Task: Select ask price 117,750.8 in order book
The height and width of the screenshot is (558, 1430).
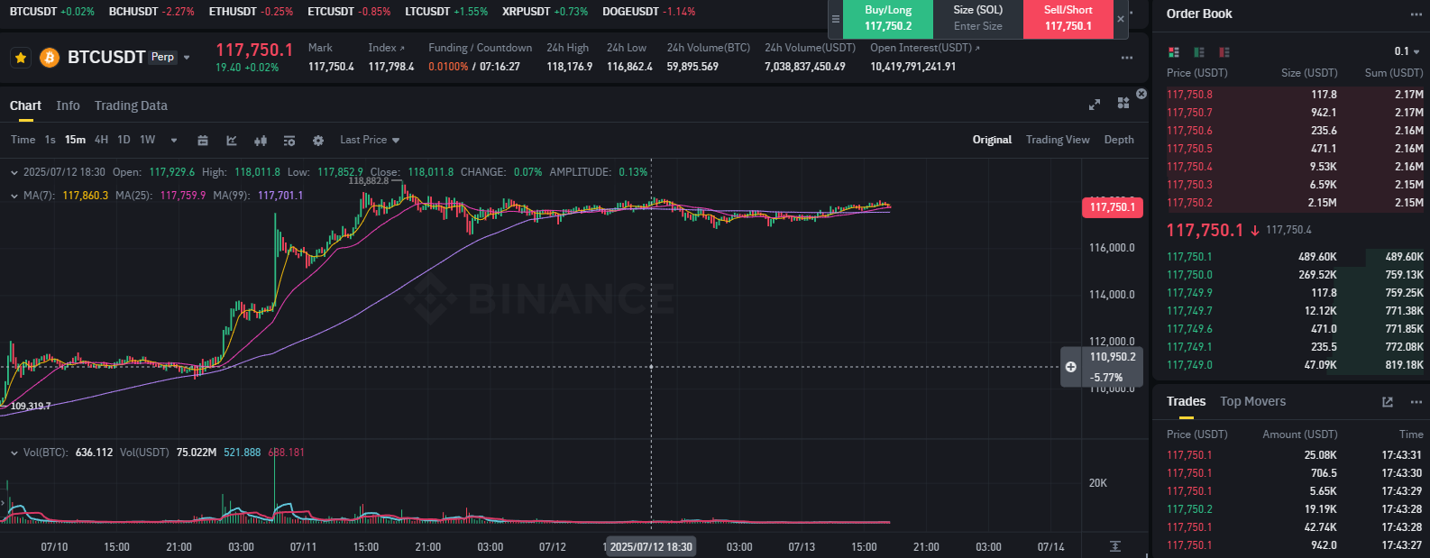Action: (x=1189, y=95)
